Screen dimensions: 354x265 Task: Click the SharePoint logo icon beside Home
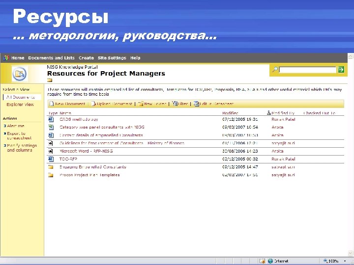click(6, 58)
